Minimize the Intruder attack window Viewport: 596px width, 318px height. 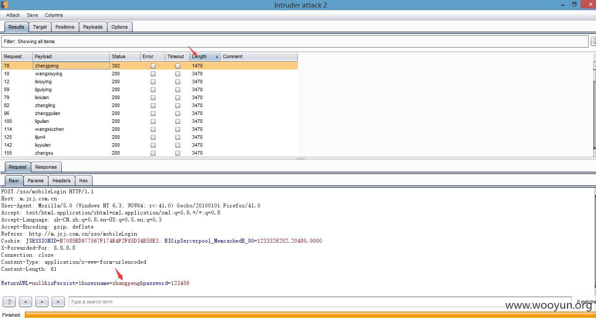point(563,4)
